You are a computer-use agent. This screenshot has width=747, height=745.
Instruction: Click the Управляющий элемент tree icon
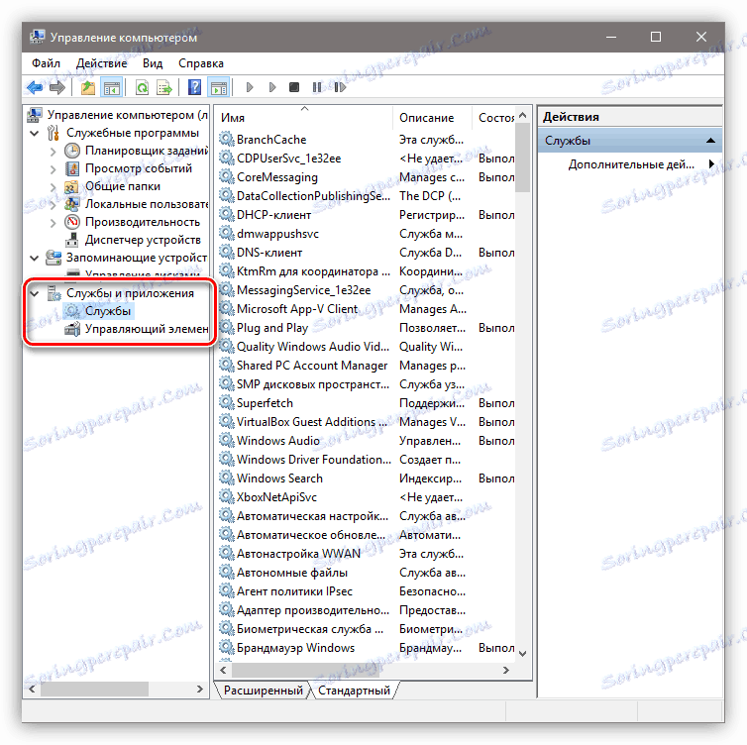tap(72, 329)
